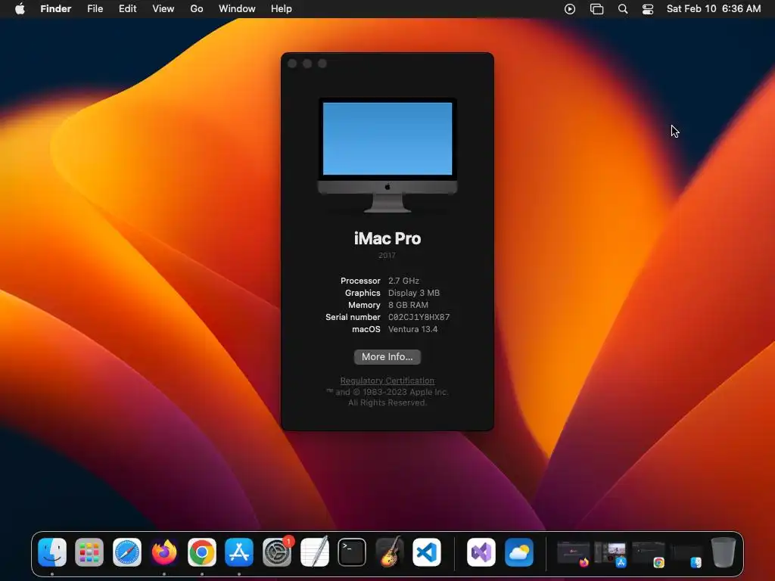Image resolution: width=775 pixels, height=581 pixels.
Task: Click the 8 GB RAM value
Action: (408, 305)
